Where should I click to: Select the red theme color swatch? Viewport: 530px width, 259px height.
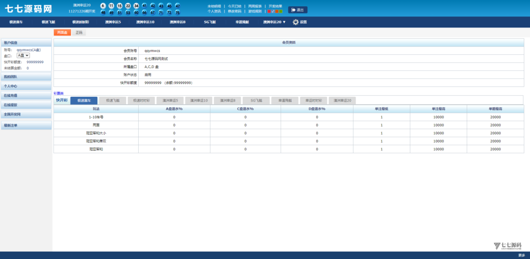tap(269, 11)
